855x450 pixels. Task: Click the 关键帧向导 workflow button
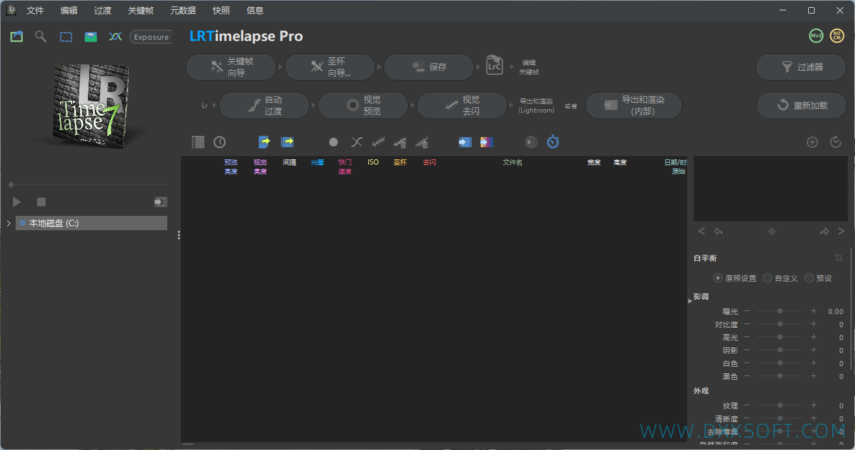(x=232, y=67)
